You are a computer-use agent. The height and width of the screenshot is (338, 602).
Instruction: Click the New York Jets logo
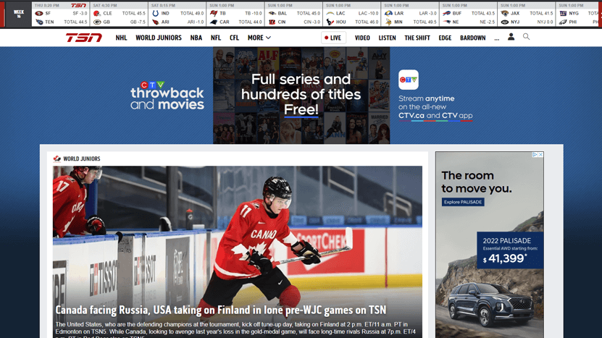pyautogui.click(x=505, y=22)
